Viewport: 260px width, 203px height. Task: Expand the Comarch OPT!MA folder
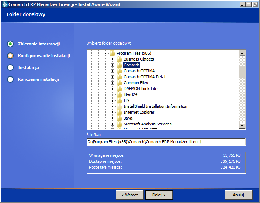coord(112,71)
